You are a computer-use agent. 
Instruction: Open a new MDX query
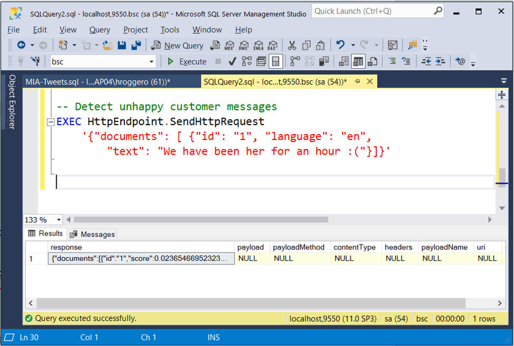[x=230, y=45]
